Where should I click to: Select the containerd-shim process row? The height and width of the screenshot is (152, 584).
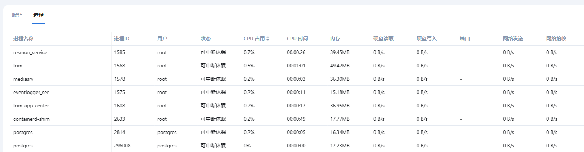coord(32,119)
